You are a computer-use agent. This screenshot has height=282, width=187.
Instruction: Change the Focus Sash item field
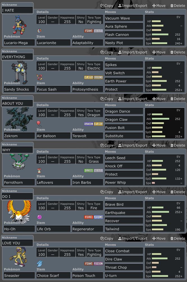[x=53, y=89]
